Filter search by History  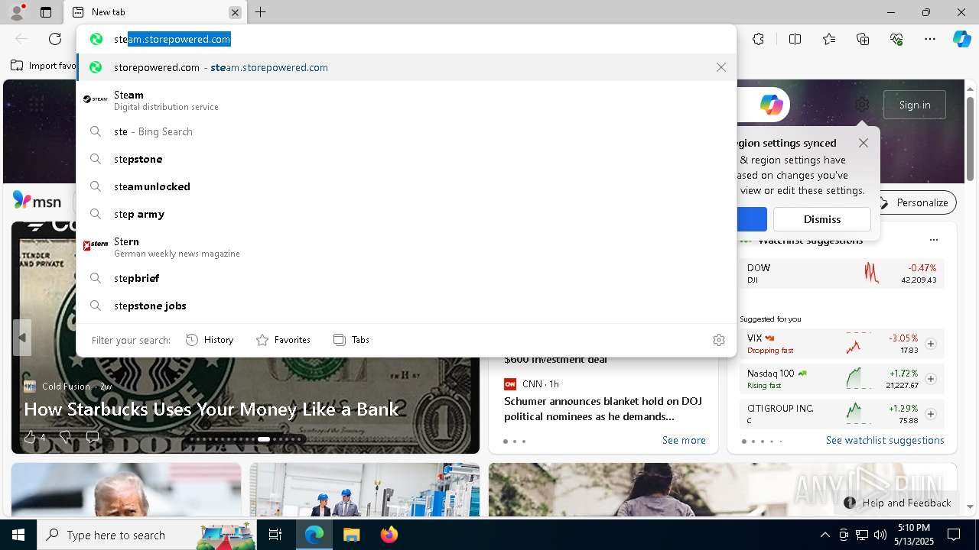[210, 340]
